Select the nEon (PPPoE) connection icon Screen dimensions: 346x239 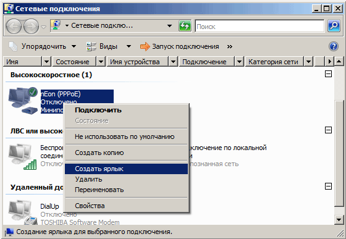pos(23,101)
